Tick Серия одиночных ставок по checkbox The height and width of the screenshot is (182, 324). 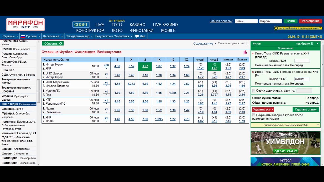click(254, 90)
